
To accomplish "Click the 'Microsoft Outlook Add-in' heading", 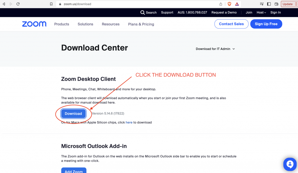I will 94,146.
